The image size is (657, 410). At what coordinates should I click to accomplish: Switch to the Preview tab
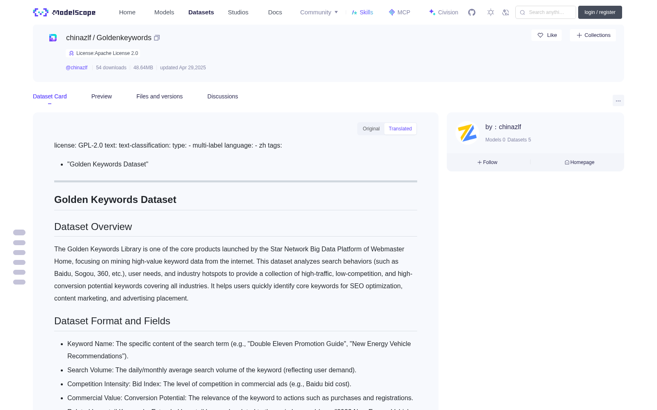click(101, 96)
